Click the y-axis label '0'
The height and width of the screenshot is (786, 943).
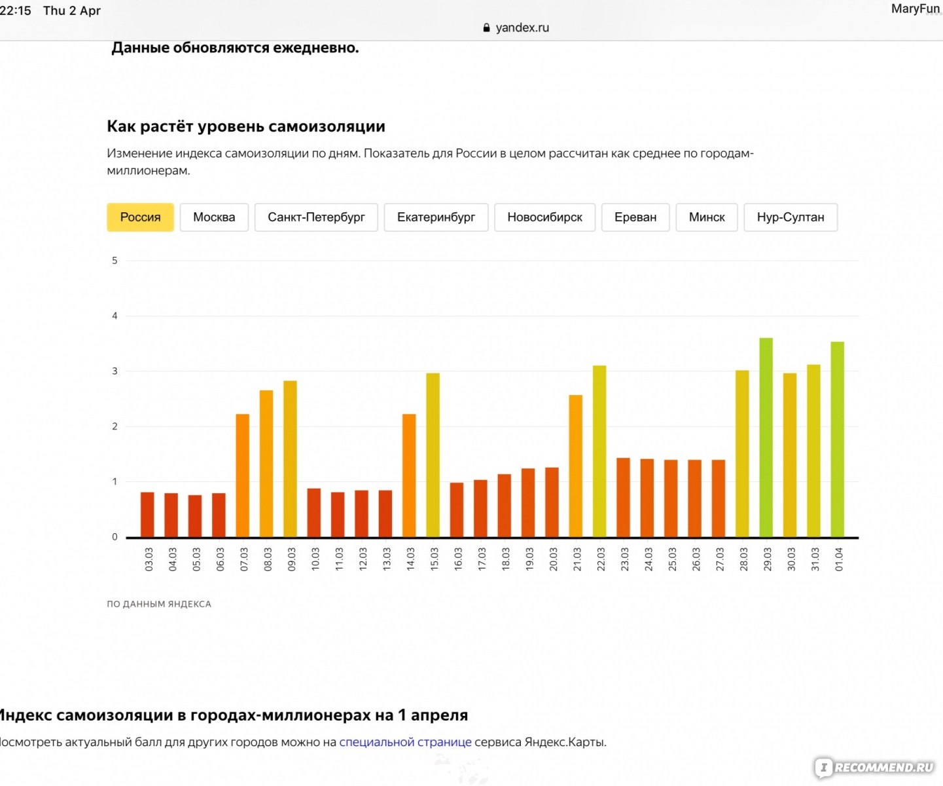click(115, 537)
